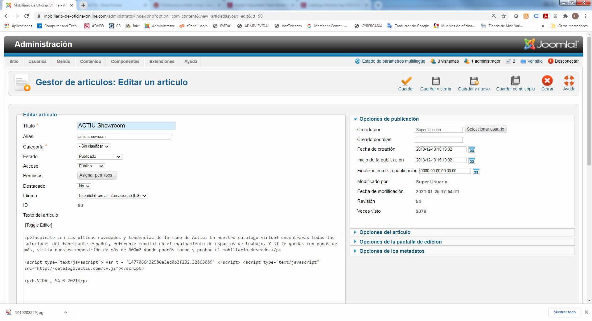Open Traductor de Google bookmark
Screen dimensions: 592x321
(408, 26)
